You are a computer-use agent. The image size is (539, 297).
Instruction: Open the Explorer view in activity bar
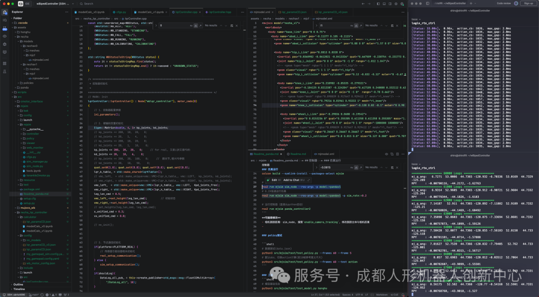(5, 11)
